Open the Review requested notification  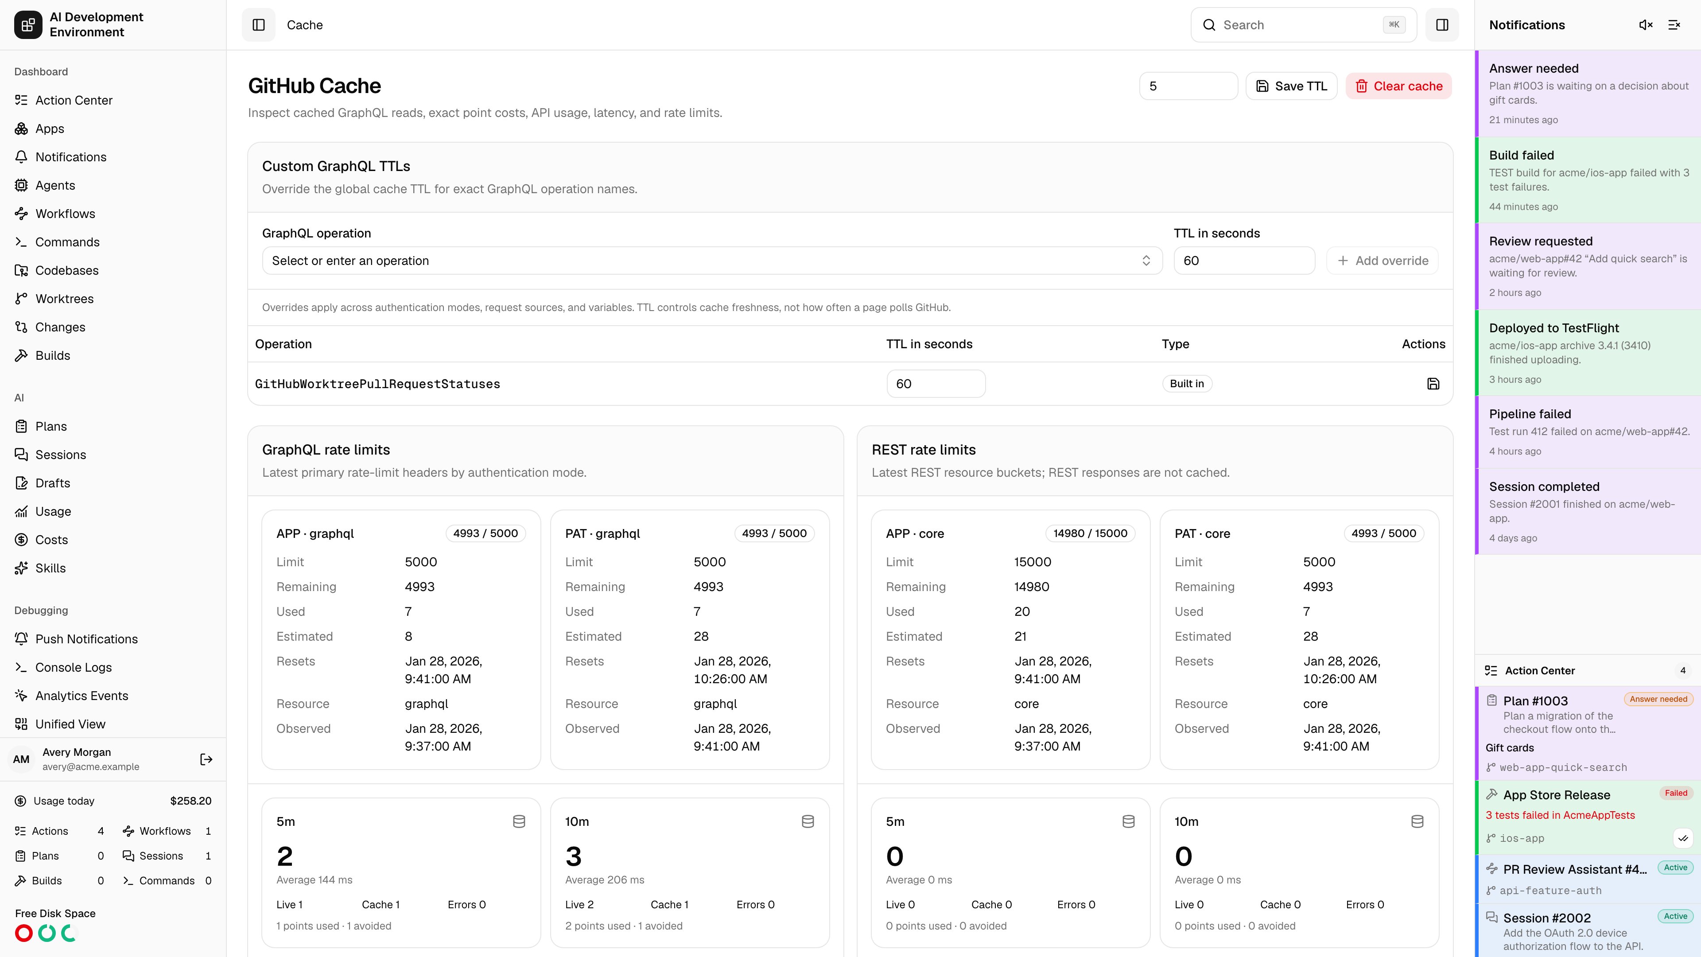tap(1588, 267)
